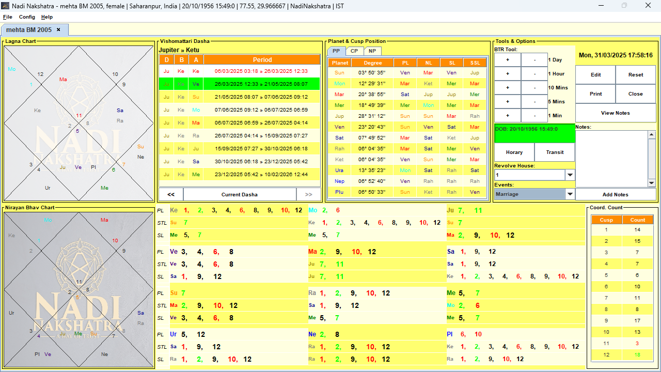Image resolution: width=661 pixels, height=372 pixels.
Task: Click minus button for 1 Min
Action: tap(534, 116)
